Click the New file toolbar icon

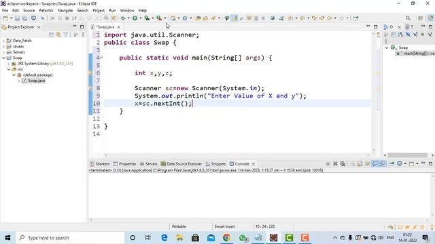click(x=5, y=18)
